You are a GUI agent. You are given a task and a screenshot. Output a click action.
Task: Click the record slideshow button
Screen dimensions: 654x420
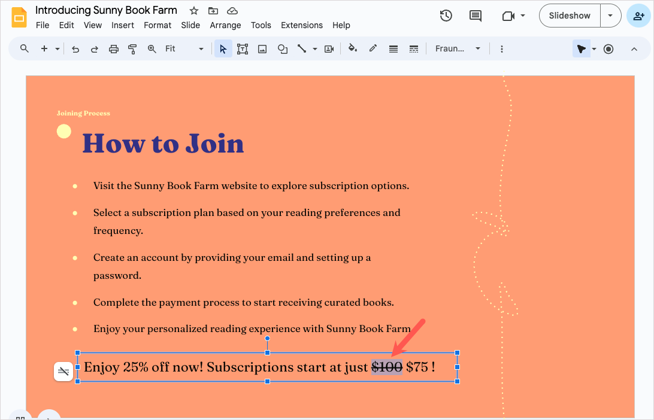608,49
